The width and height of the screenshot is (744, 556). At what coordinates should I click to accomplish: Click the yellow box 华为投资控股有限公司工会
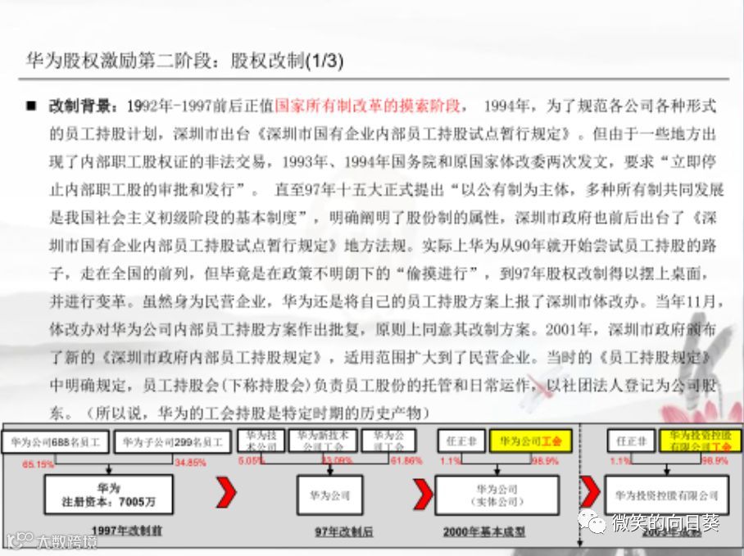701,441
